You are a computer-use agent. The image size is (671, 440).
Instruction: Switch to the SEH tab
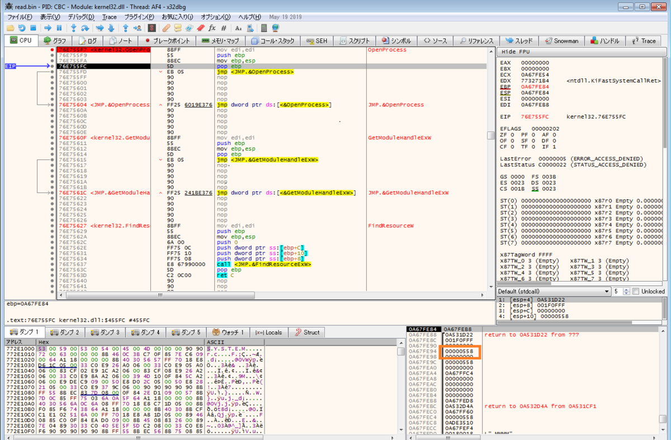coord(316,41)
